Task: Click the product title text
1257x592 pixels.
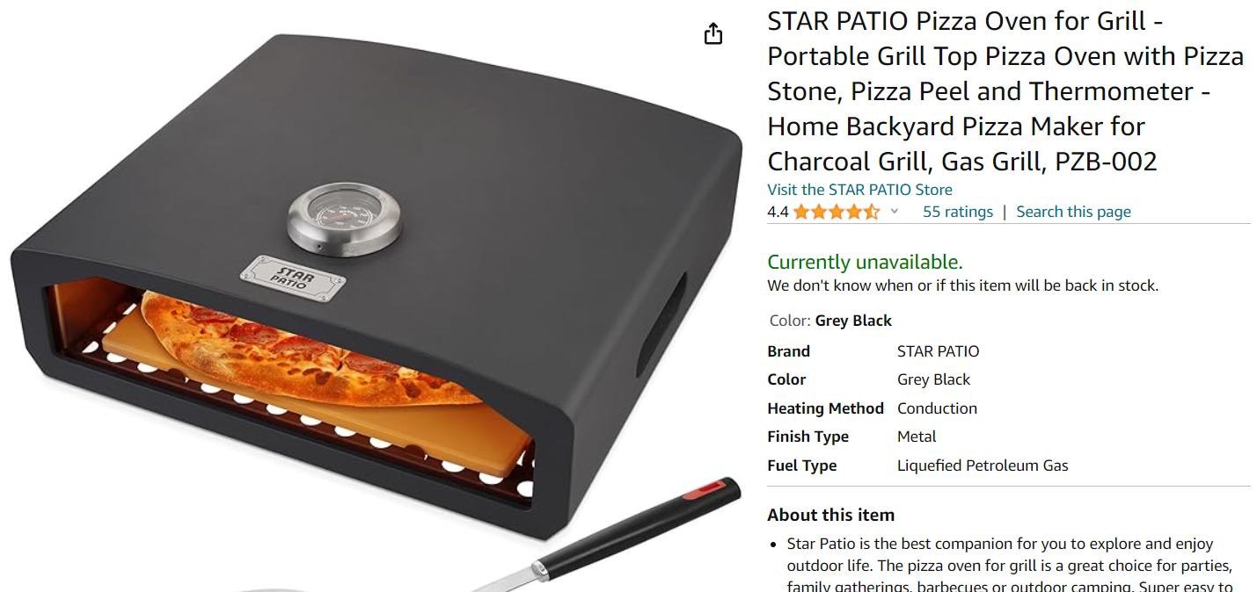Action: (x=1005, y=91)
